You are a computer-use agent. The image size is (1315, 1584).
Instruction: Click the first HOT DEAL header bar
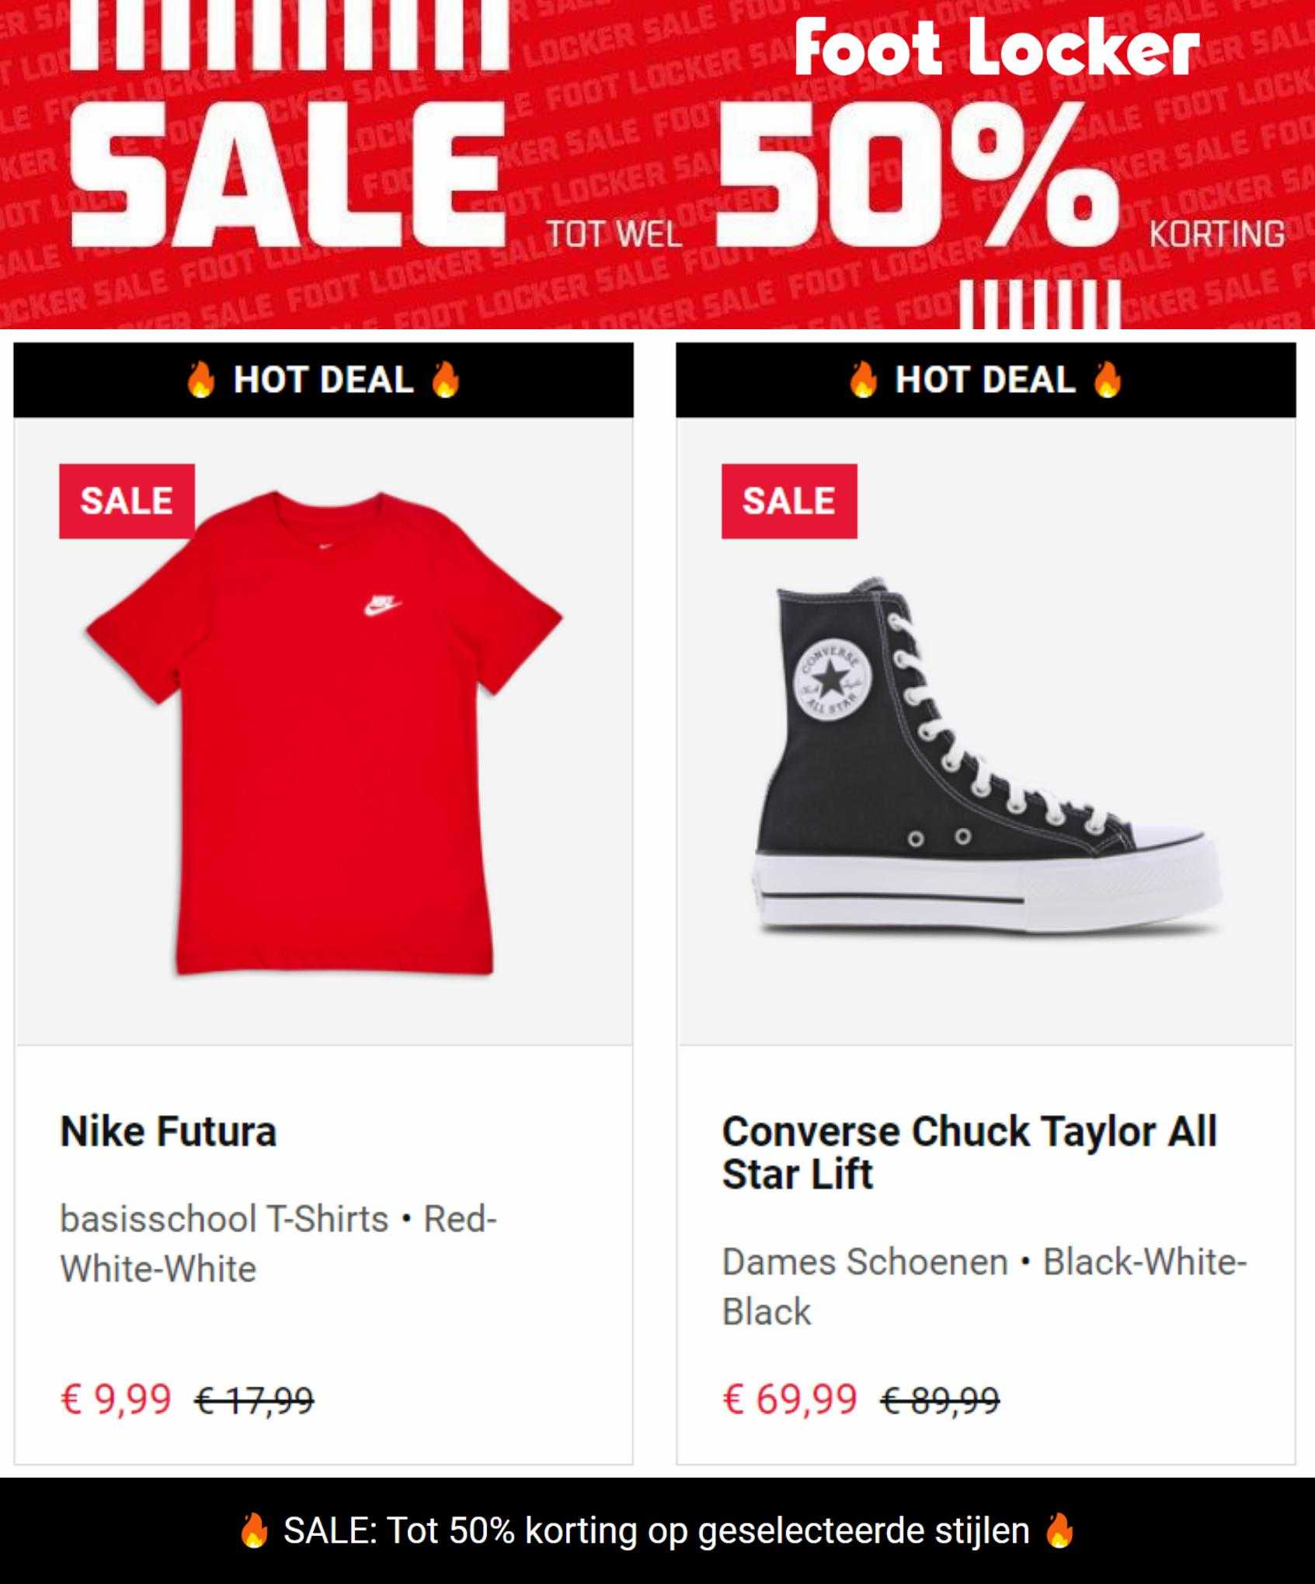tap(324, 380)
